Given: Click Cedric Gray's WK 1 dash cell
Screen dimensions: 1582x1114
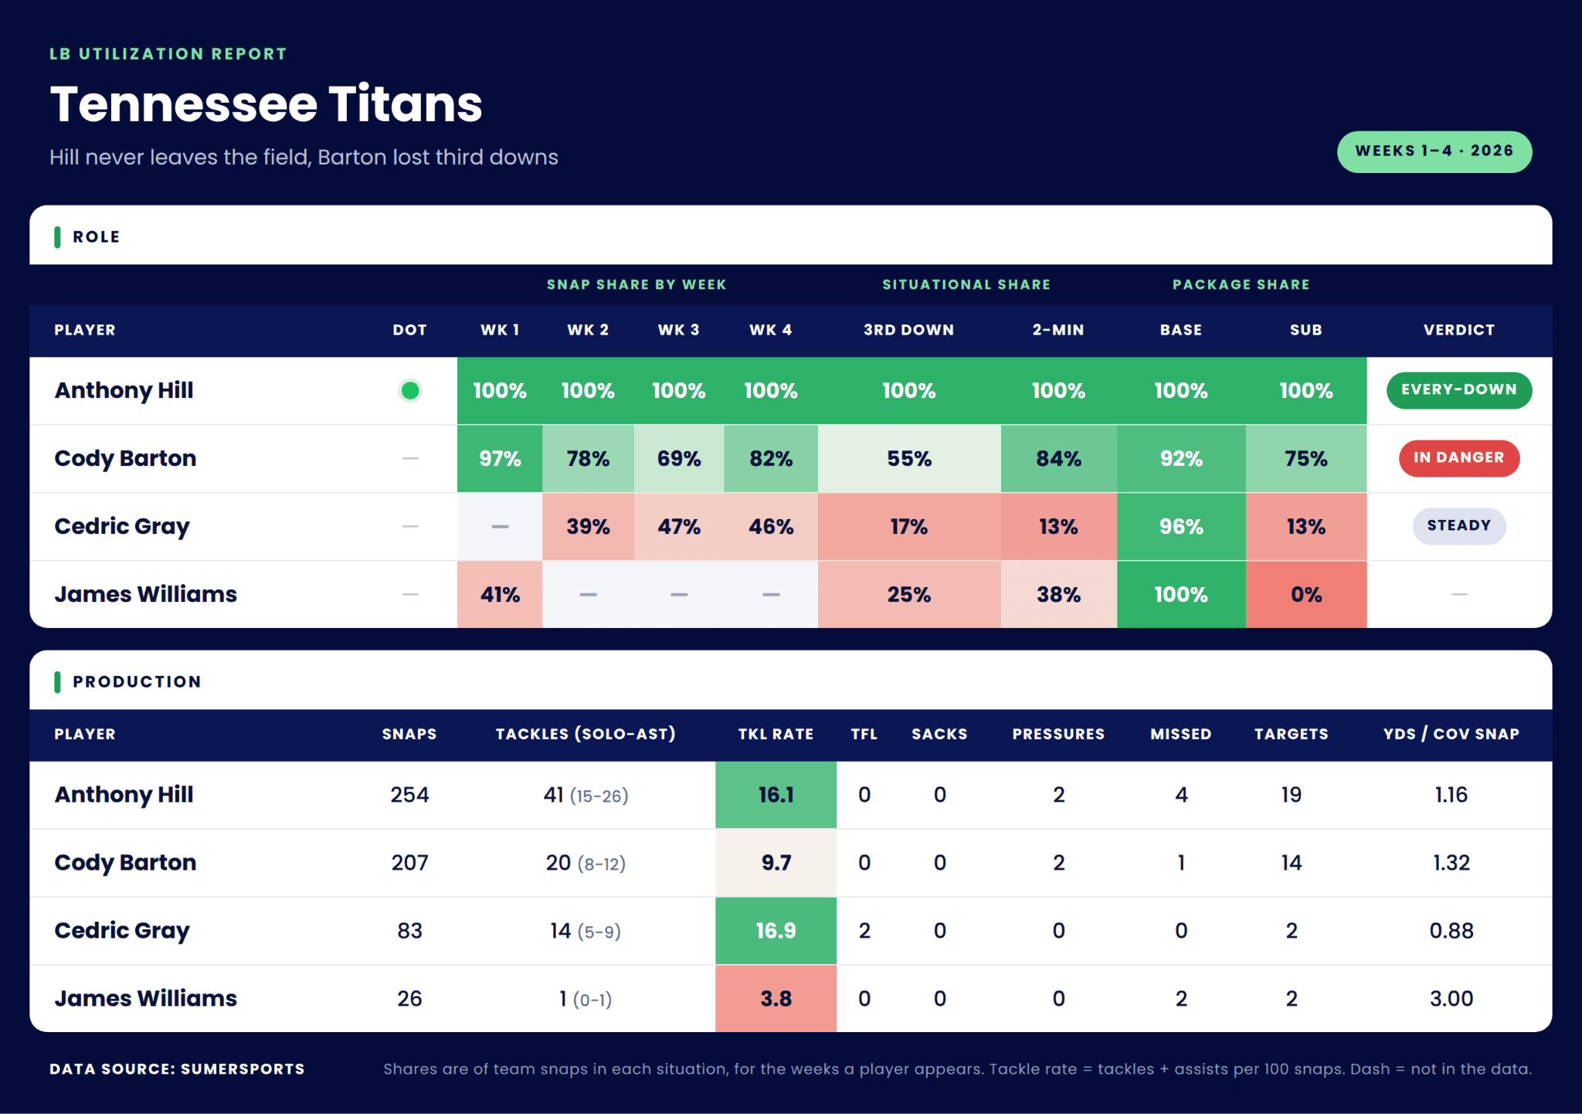Looking at the screenshot, I should coord(500,527).
